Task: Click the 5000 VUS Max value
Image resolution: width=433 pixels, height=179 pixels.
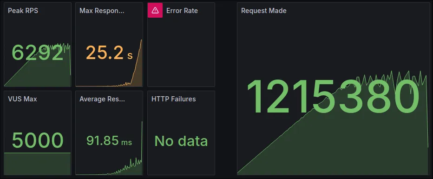Action: [x=38, y=140]
